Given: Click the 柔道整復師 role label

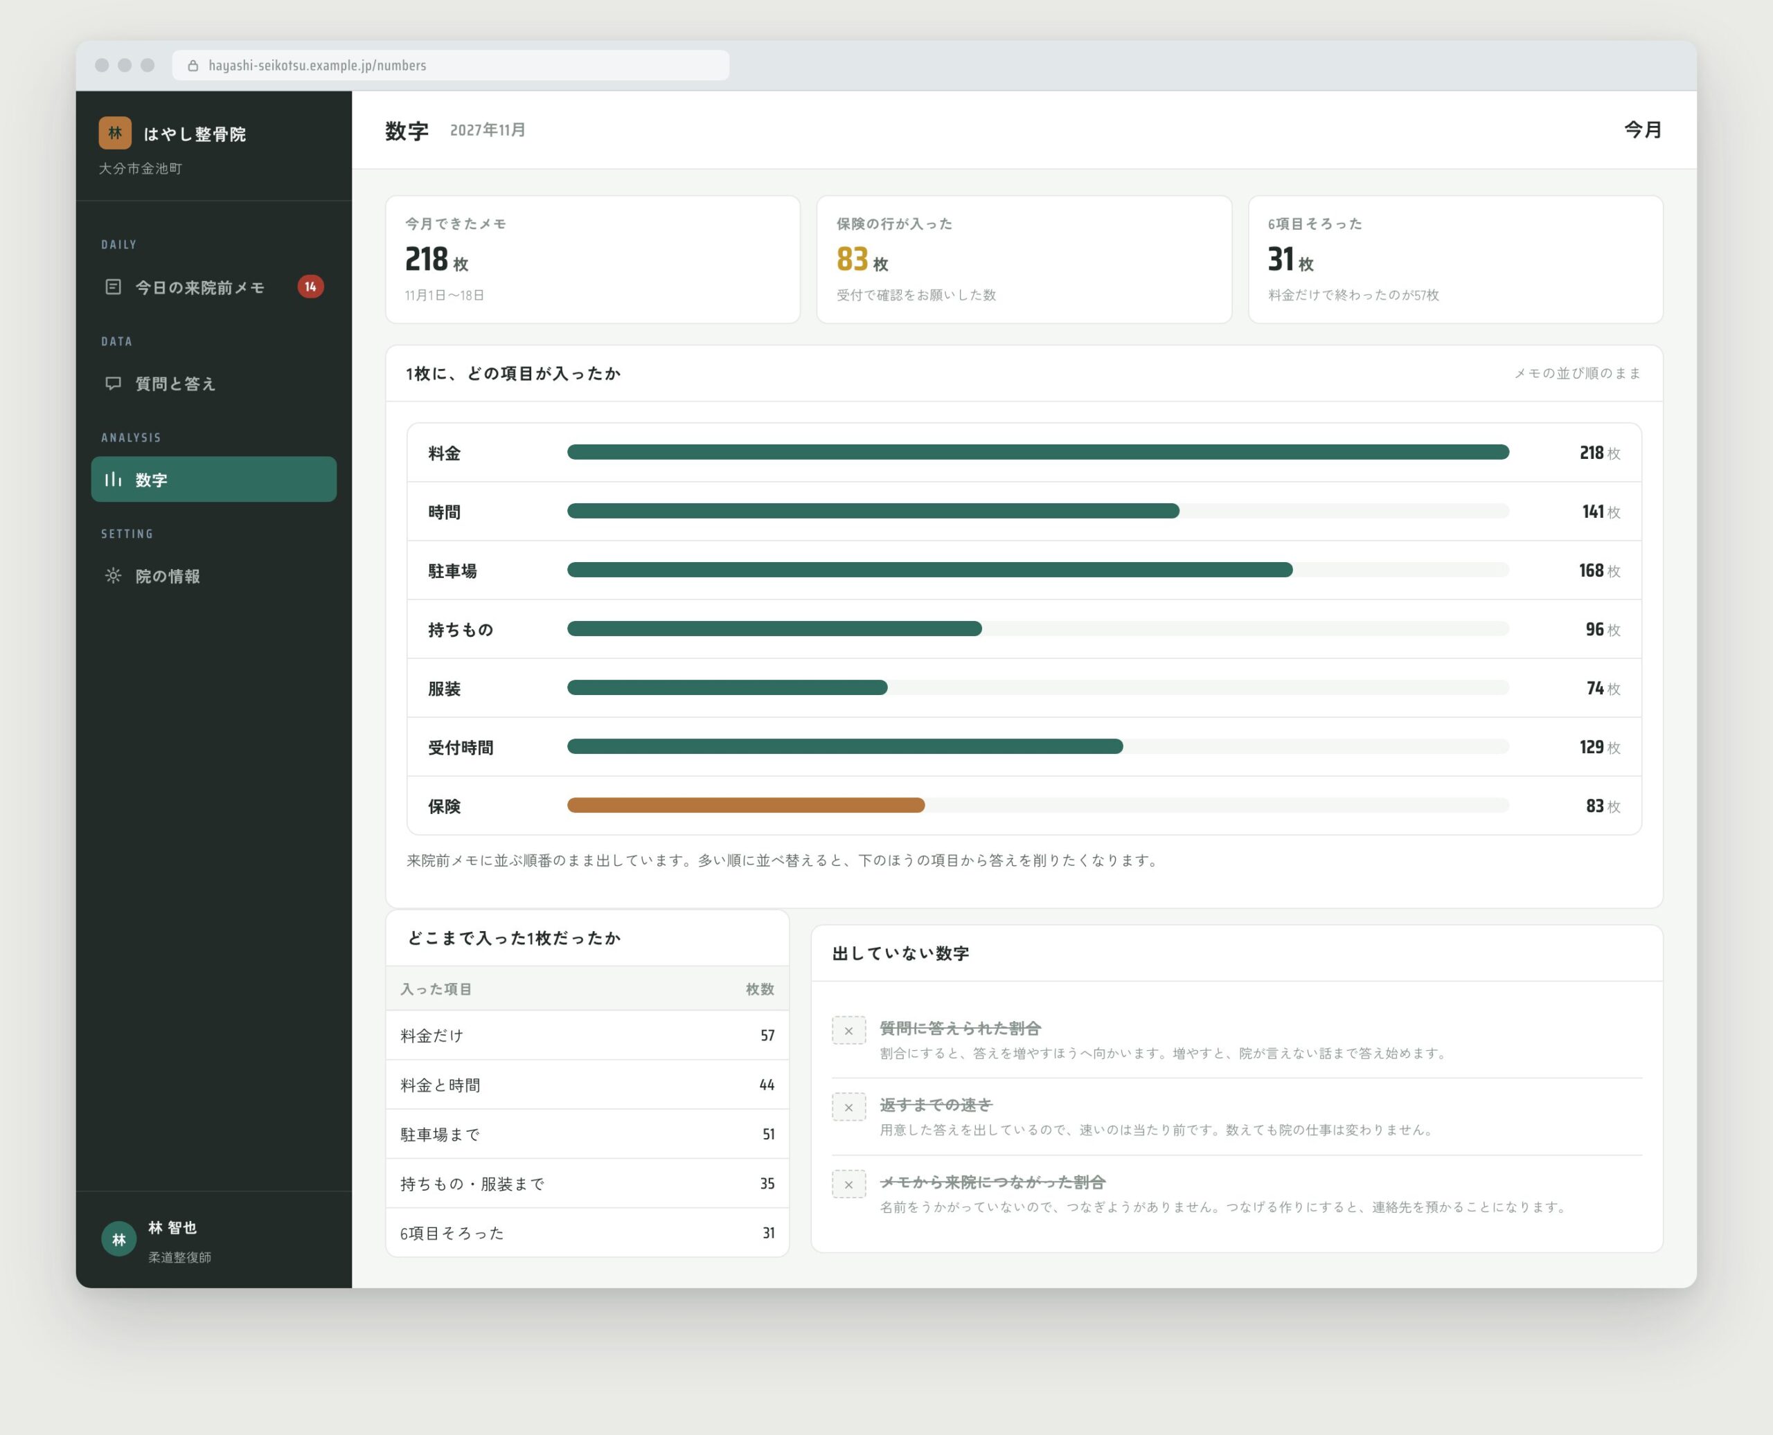Looking at the screenshot, I should 179,1257.
